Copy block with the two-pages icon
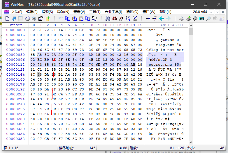228x153 pixels. (x=68, y=19)
